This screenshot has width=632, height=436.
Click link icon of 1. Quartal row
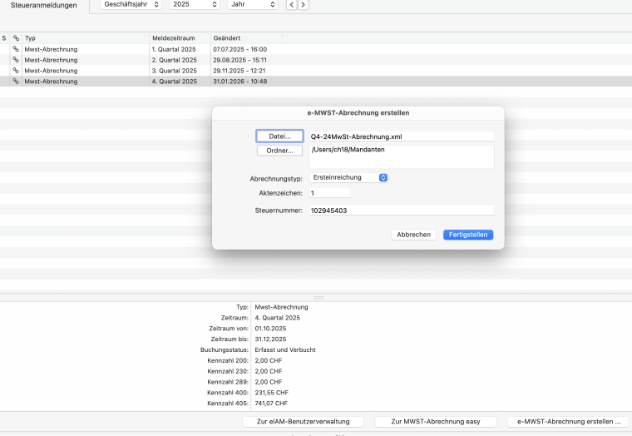pyautogui.click(x=15, y=49)
